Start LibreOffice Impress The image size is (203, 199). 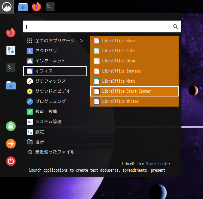(x=134, y=71)
